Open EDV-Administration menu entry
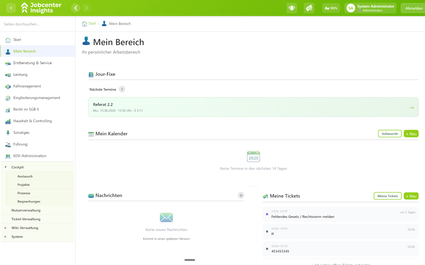This screenshot has height=265, width=425. pyautogui.click(x=30, y=156)
